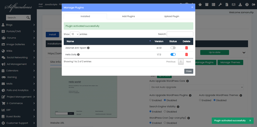Open the envelope email settings icon

point(234,5)
